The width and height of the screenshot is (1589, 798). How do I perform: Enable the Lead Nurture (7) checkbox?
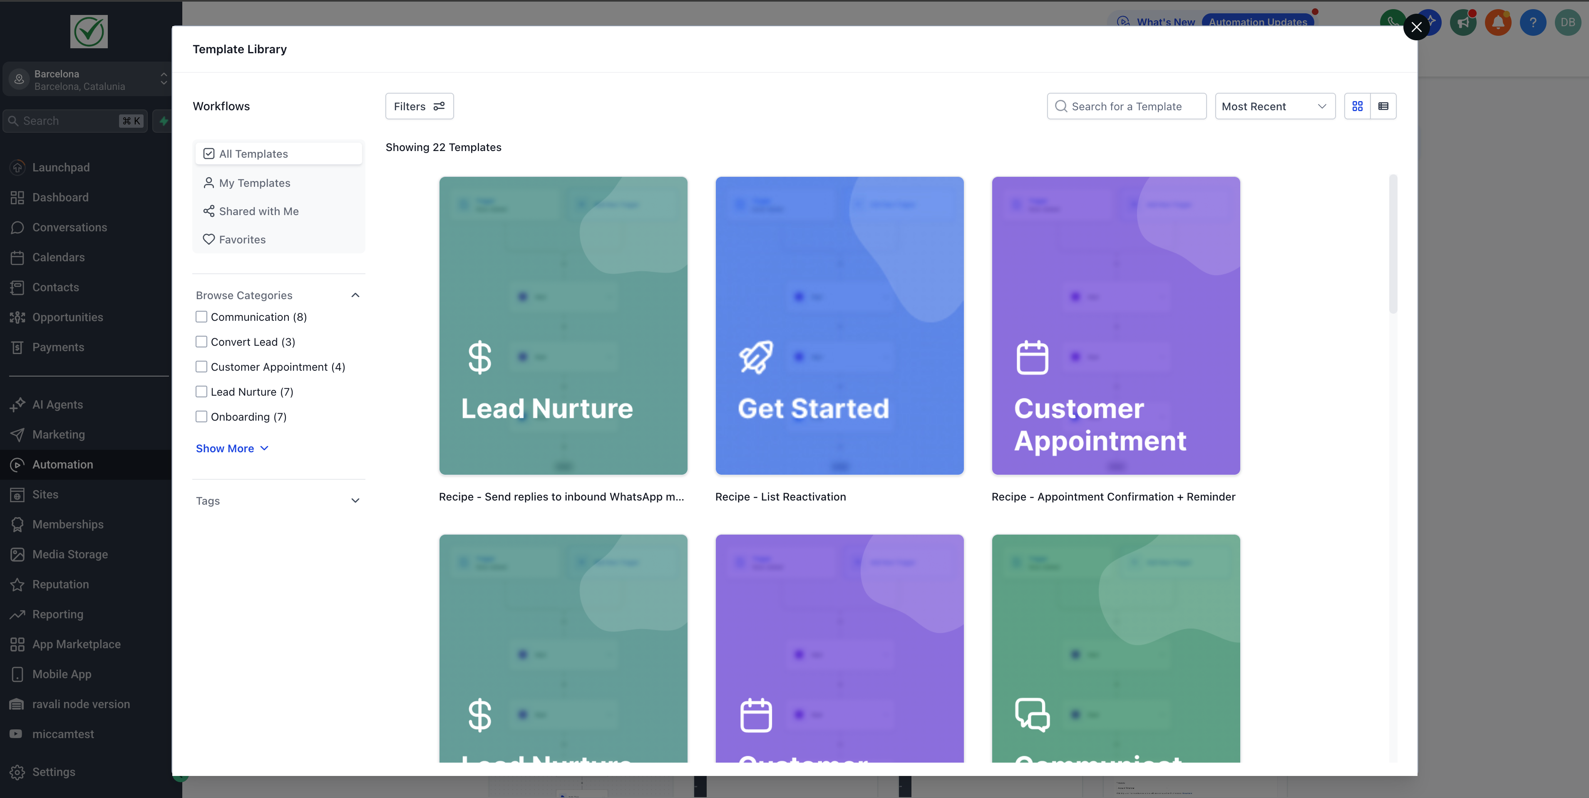[x=201, y=392]
